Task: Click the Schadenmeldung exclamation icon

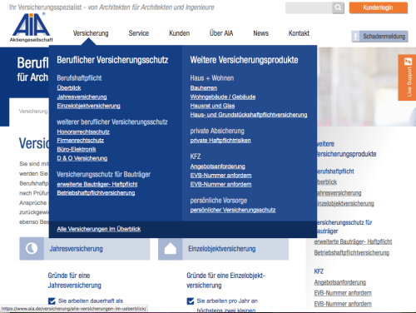Action: click(x=355, y=37)
